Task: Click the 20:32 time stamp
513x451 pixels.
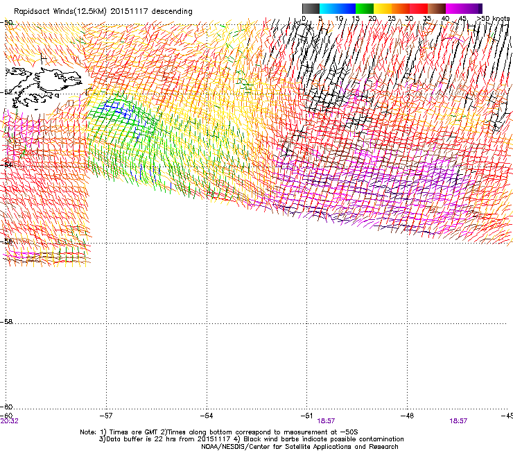Action: tap(9, 421)
